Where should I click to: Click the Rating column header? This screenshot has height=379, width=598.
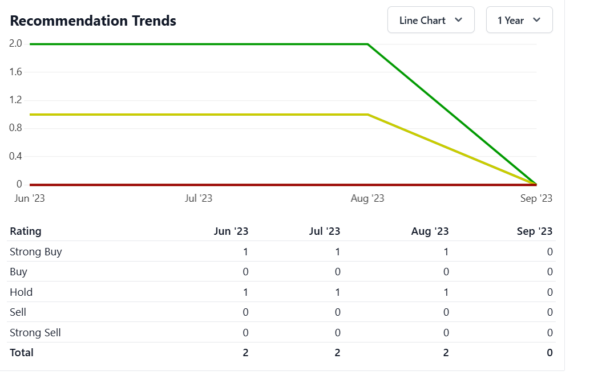tap(26, 231)
